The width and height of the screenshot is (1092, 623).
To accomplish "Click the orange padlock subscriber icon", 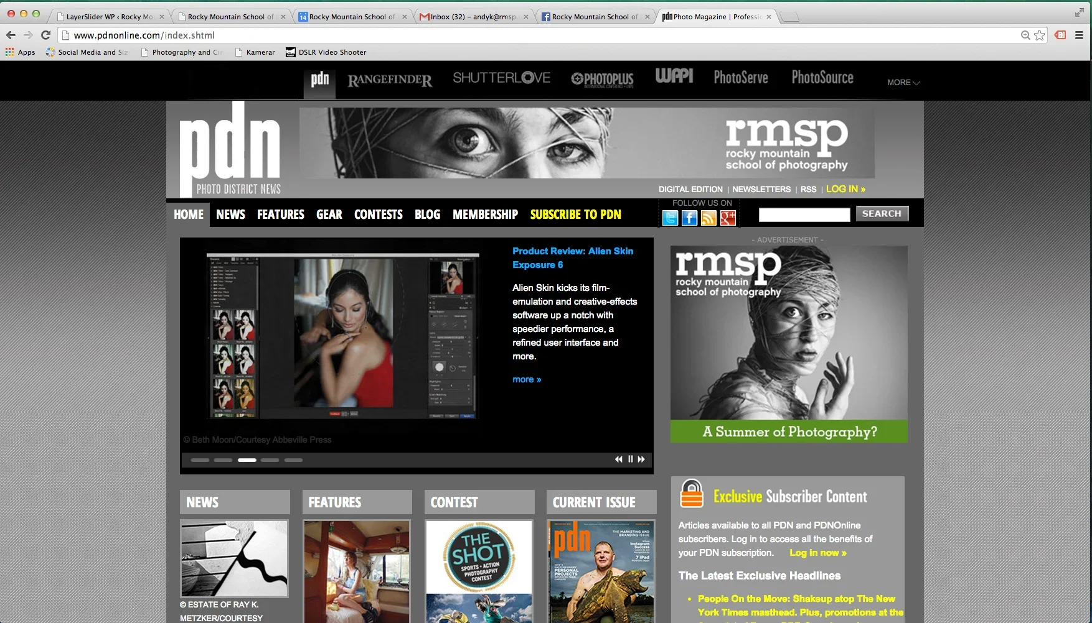I will (x=692, y=494).
